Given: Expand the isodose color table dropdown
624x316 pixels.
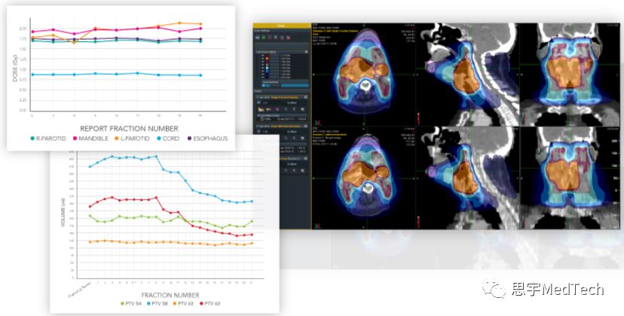Looking at the screenshot, I should [305, 51].
